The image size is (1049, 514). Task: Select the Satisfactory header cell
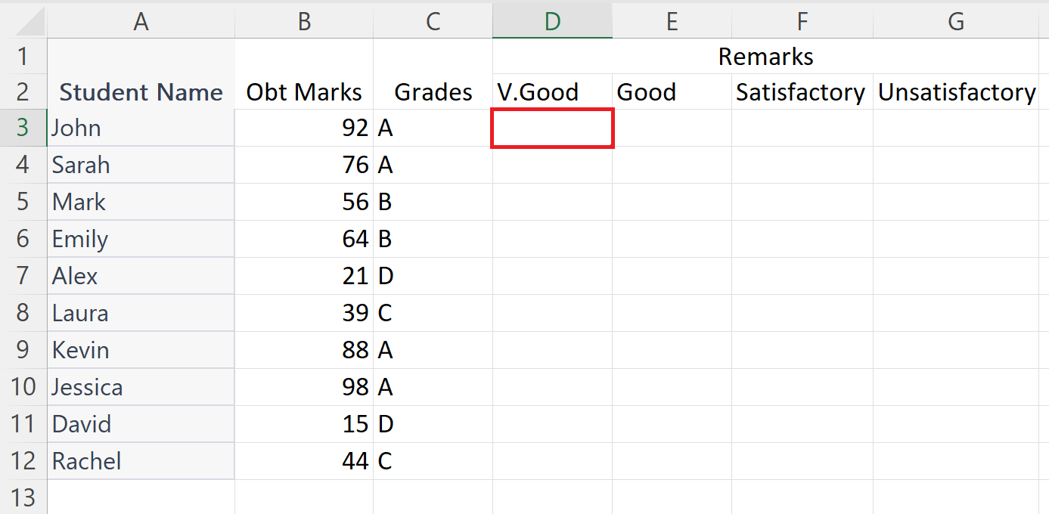[x=801, y=91]
